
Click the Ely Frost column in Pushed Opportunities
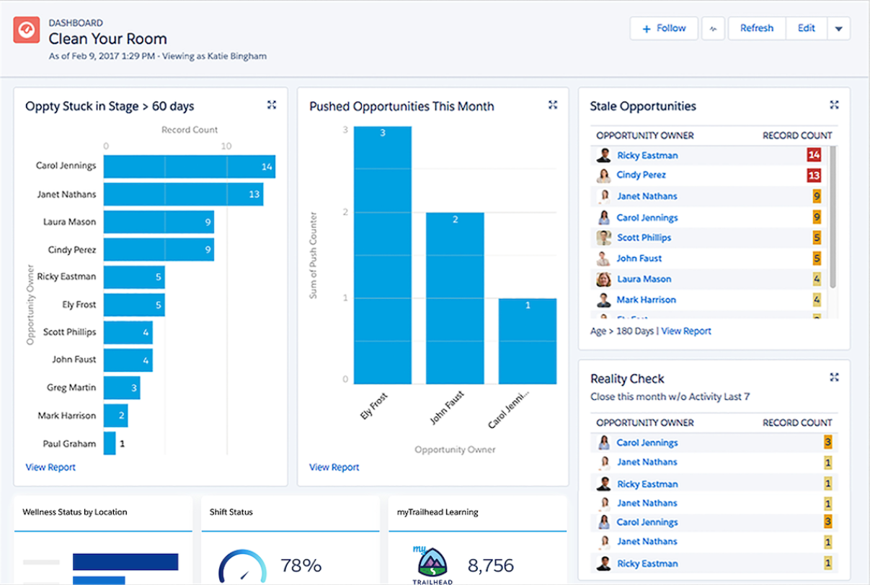point(383,255)
